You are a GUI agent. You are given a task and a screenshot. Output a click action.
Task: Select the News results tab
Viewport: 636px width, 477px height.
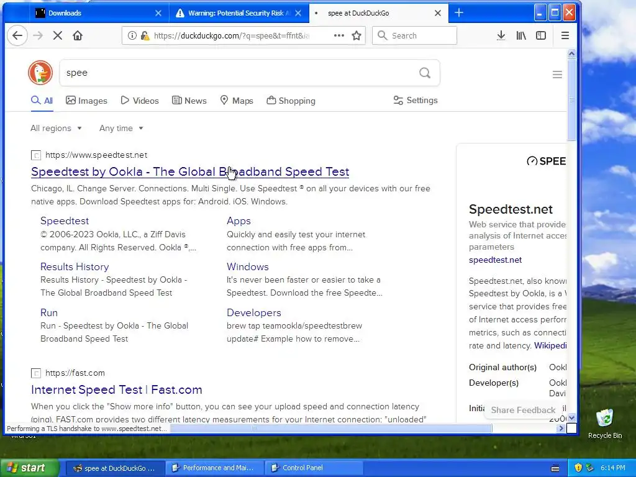click(189, 101)
